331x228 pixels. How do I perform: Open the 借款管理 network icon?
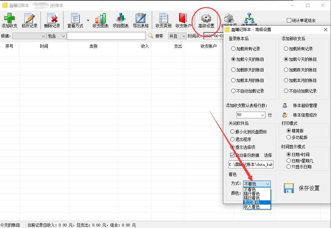click(x=249, y=18)
